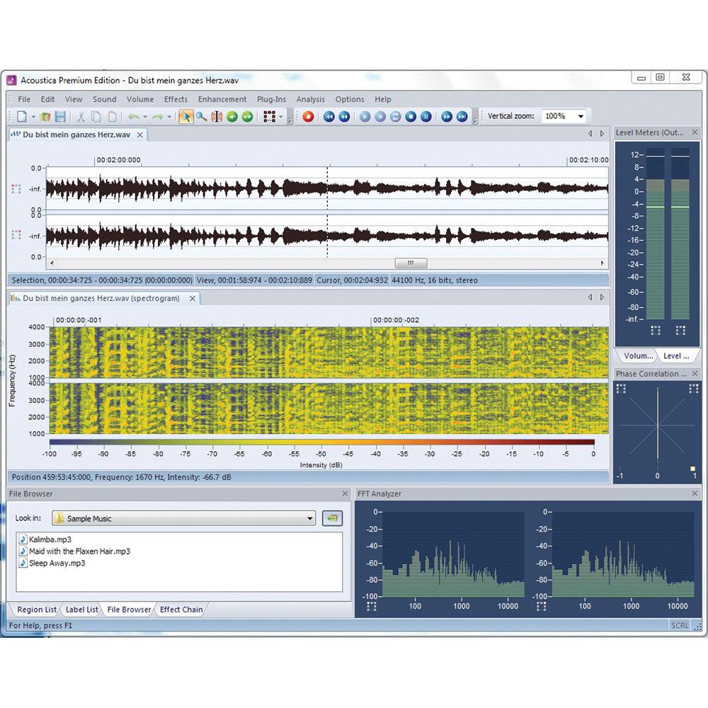The image size is (708, 708).
Task: Open a file with the Open folder icon
Action: [44, 116]
